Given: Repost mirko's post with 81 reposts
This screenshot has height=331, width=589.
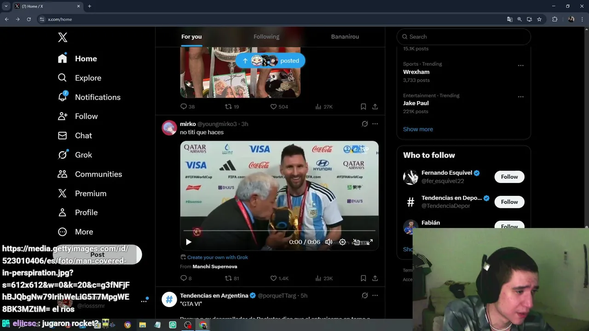Looking at the screenshot, I should (x=231, y=278).
